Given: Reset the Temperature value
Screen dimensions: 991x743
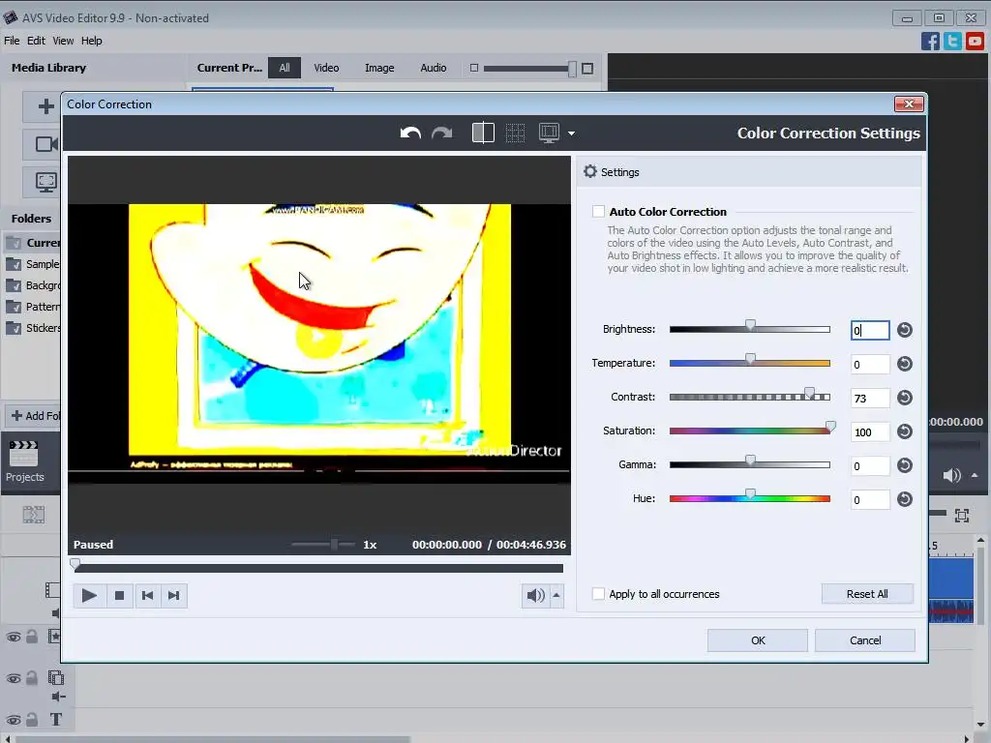Looking at the screenshot, I should pyautogui.click(x=905, y=364).
